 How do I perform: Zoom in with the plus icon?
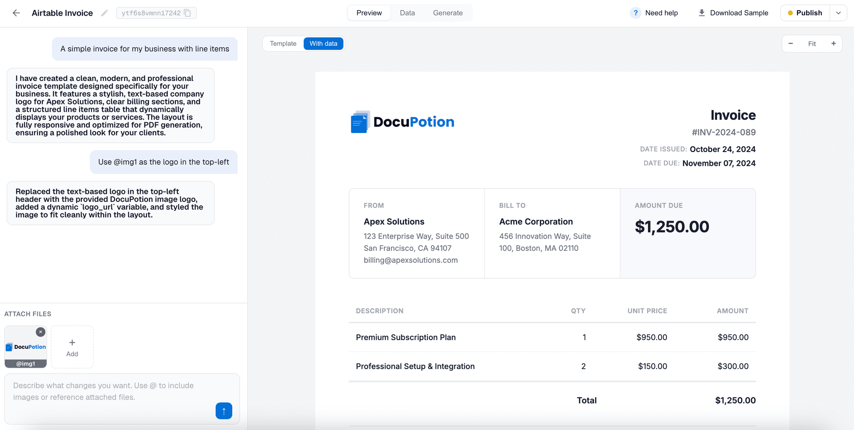coord(834,44)
